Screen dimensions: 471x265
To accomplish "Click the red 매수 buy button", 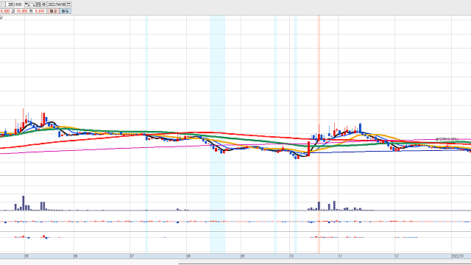I will point(54,11).
